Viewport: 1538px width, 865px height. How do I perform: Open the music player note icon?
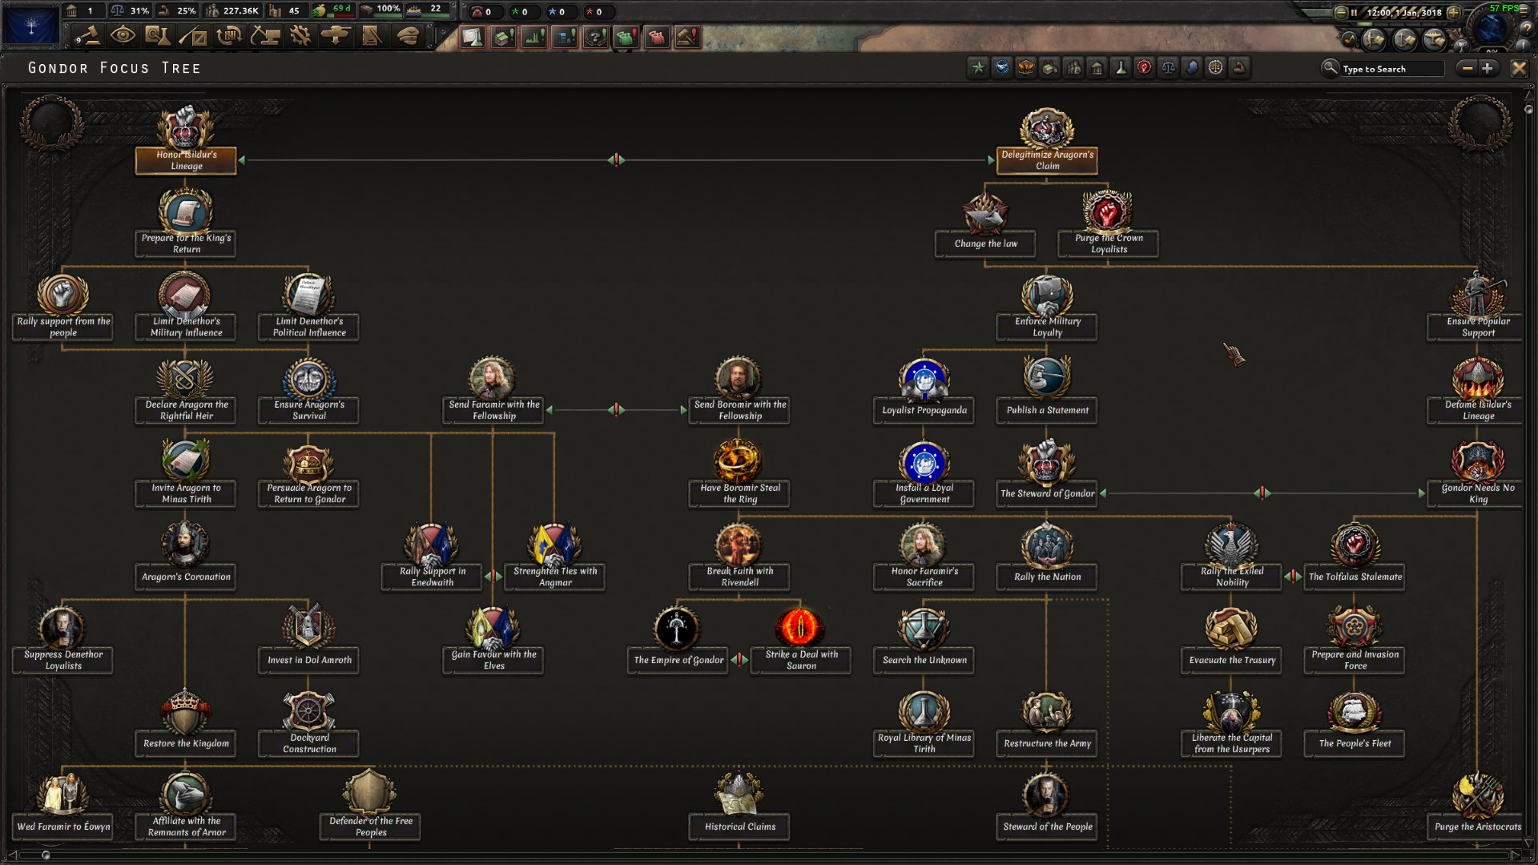[x=1347, y=38]
